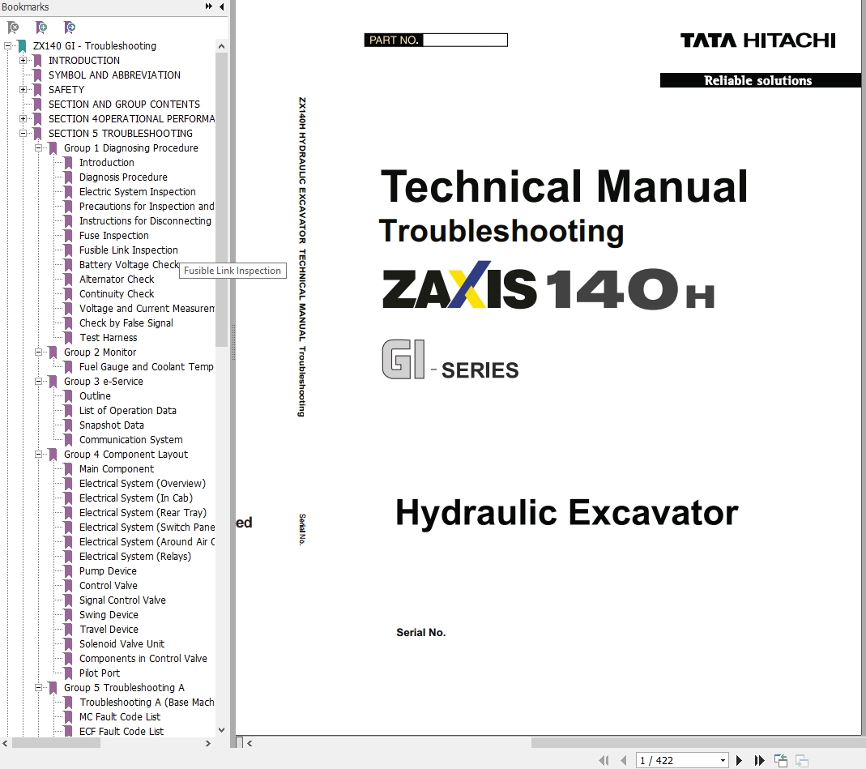Click bookmark icon beside Continuity Check
The height and width of the screenshot is (769, 866).
click(x=69, y=294)
